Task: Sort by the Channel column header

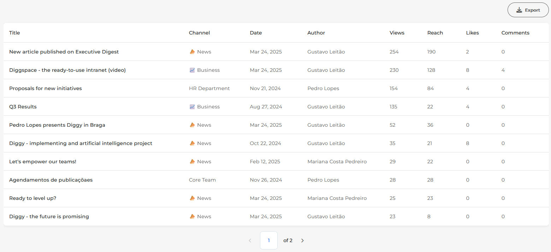Action: point(200,33)
